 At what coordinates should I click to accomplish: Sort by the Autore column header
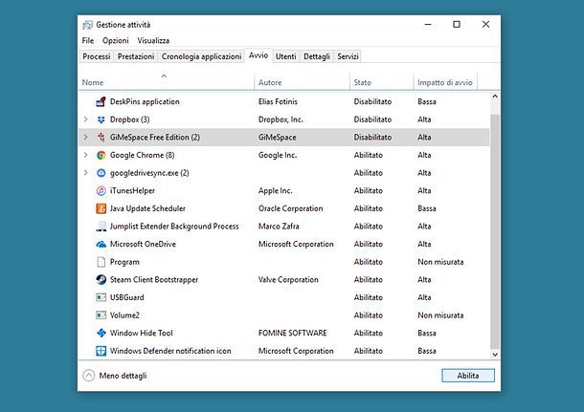pos(303,82)
